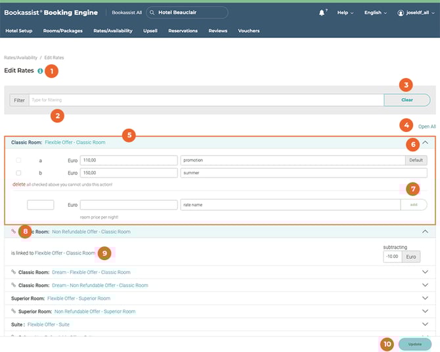Screen dimensions: 440x352
Task: Open the Vouchers menu
Action: [248, 31]
